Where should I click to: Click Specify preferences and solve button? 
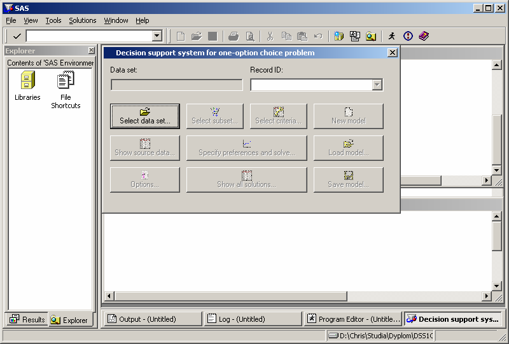(x=247, y=148)
